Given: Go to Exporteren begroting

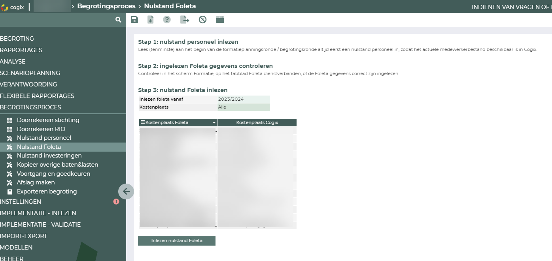Looking at the screenshot, I should coord(47,192).
